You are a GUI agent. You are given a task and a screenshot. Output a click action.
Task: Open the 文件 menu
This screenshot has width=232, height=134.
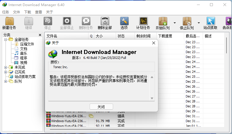[x=17, y=12]
